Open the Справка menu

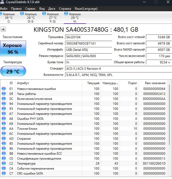pos(65,9)
